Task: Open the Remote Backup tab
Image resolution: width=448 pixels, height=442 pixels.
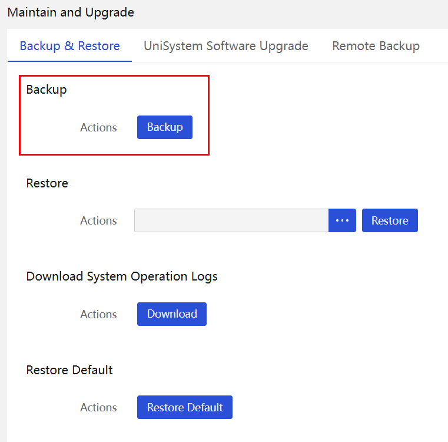Action: click(376, 46)
